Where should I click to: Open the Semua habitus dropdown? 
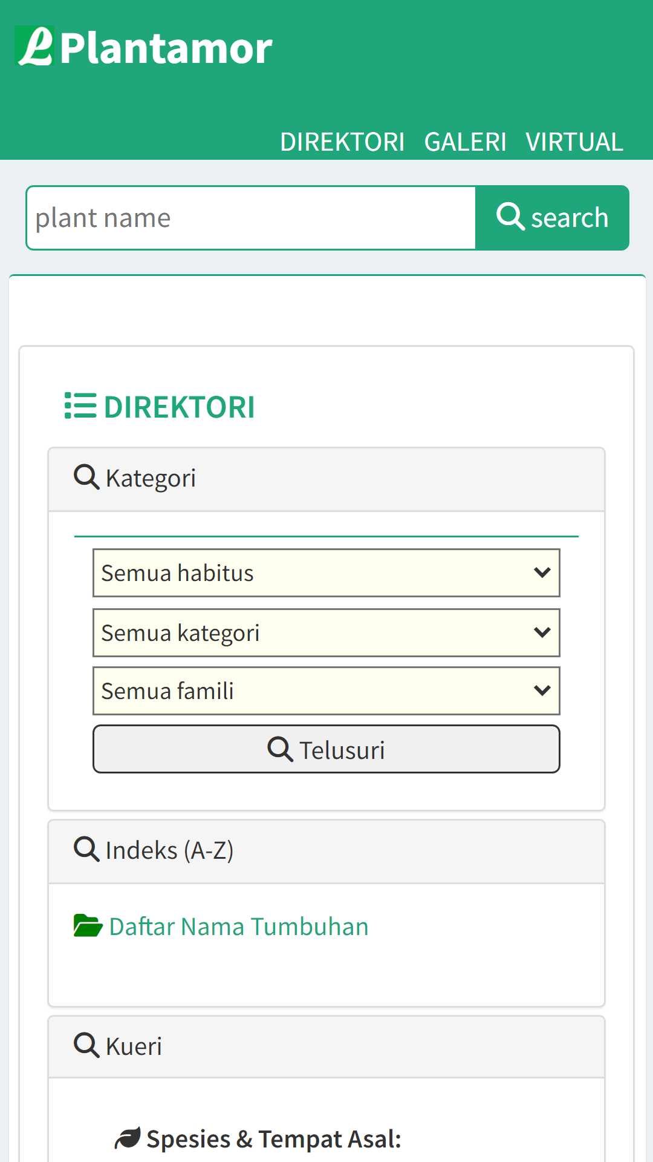[x=326, y=573]
